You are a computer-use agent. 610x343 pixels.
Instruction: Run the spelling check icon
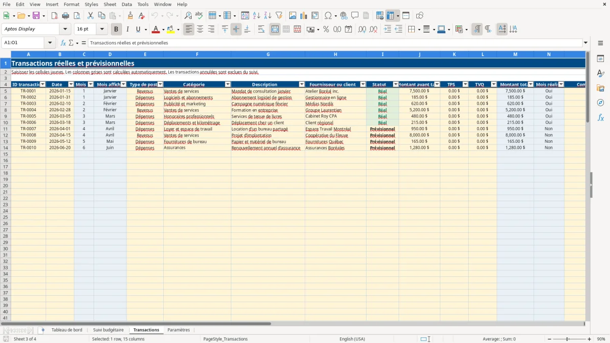(199, 16)
